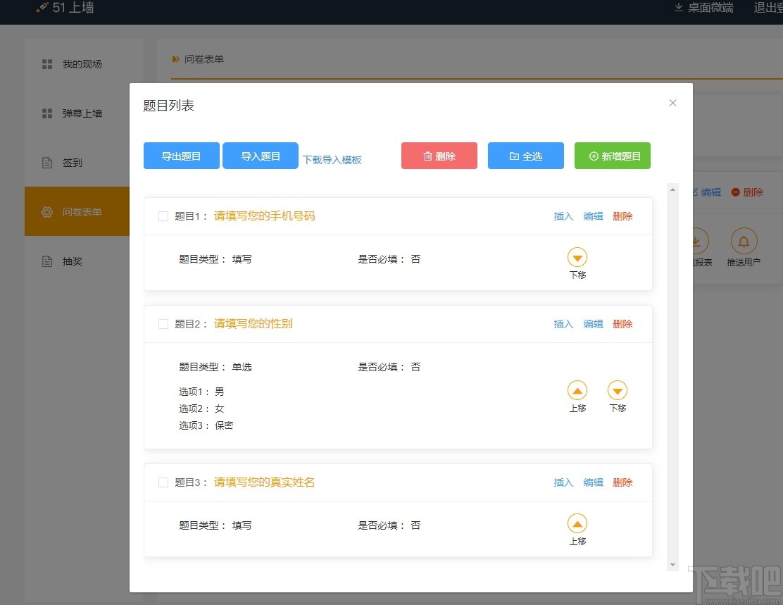Click the 问卷表单 gear icon in sidebar
Image resolution: width=783 pixels, height=605 pixels.
click(46, 211)
